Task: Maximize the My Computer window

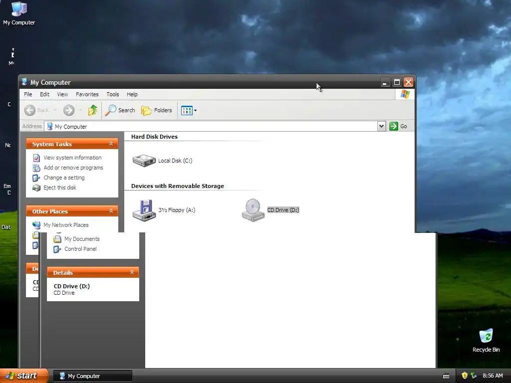Action: coord(397,82)
